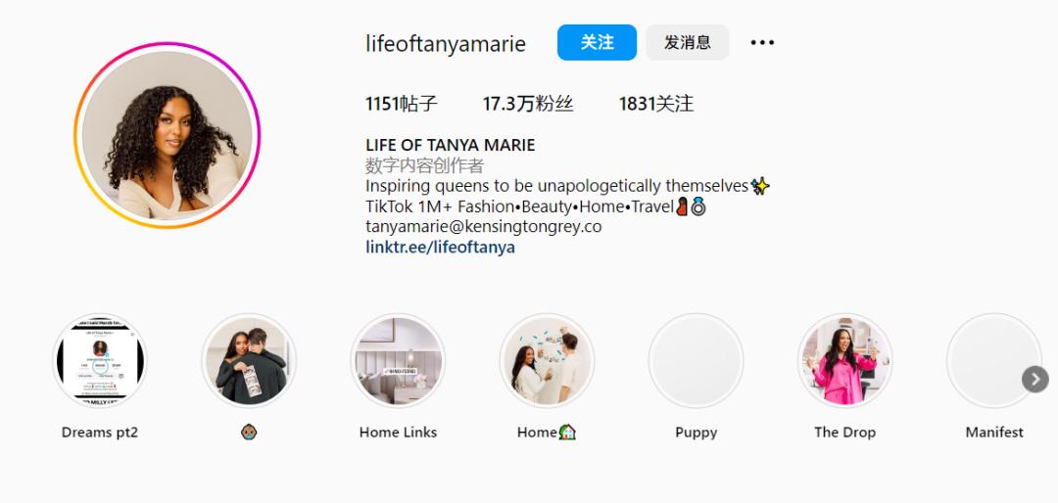Open the linktr.ee/lifeoftanya link
The image size is (1058, 503).
click(x=440, y=247)
